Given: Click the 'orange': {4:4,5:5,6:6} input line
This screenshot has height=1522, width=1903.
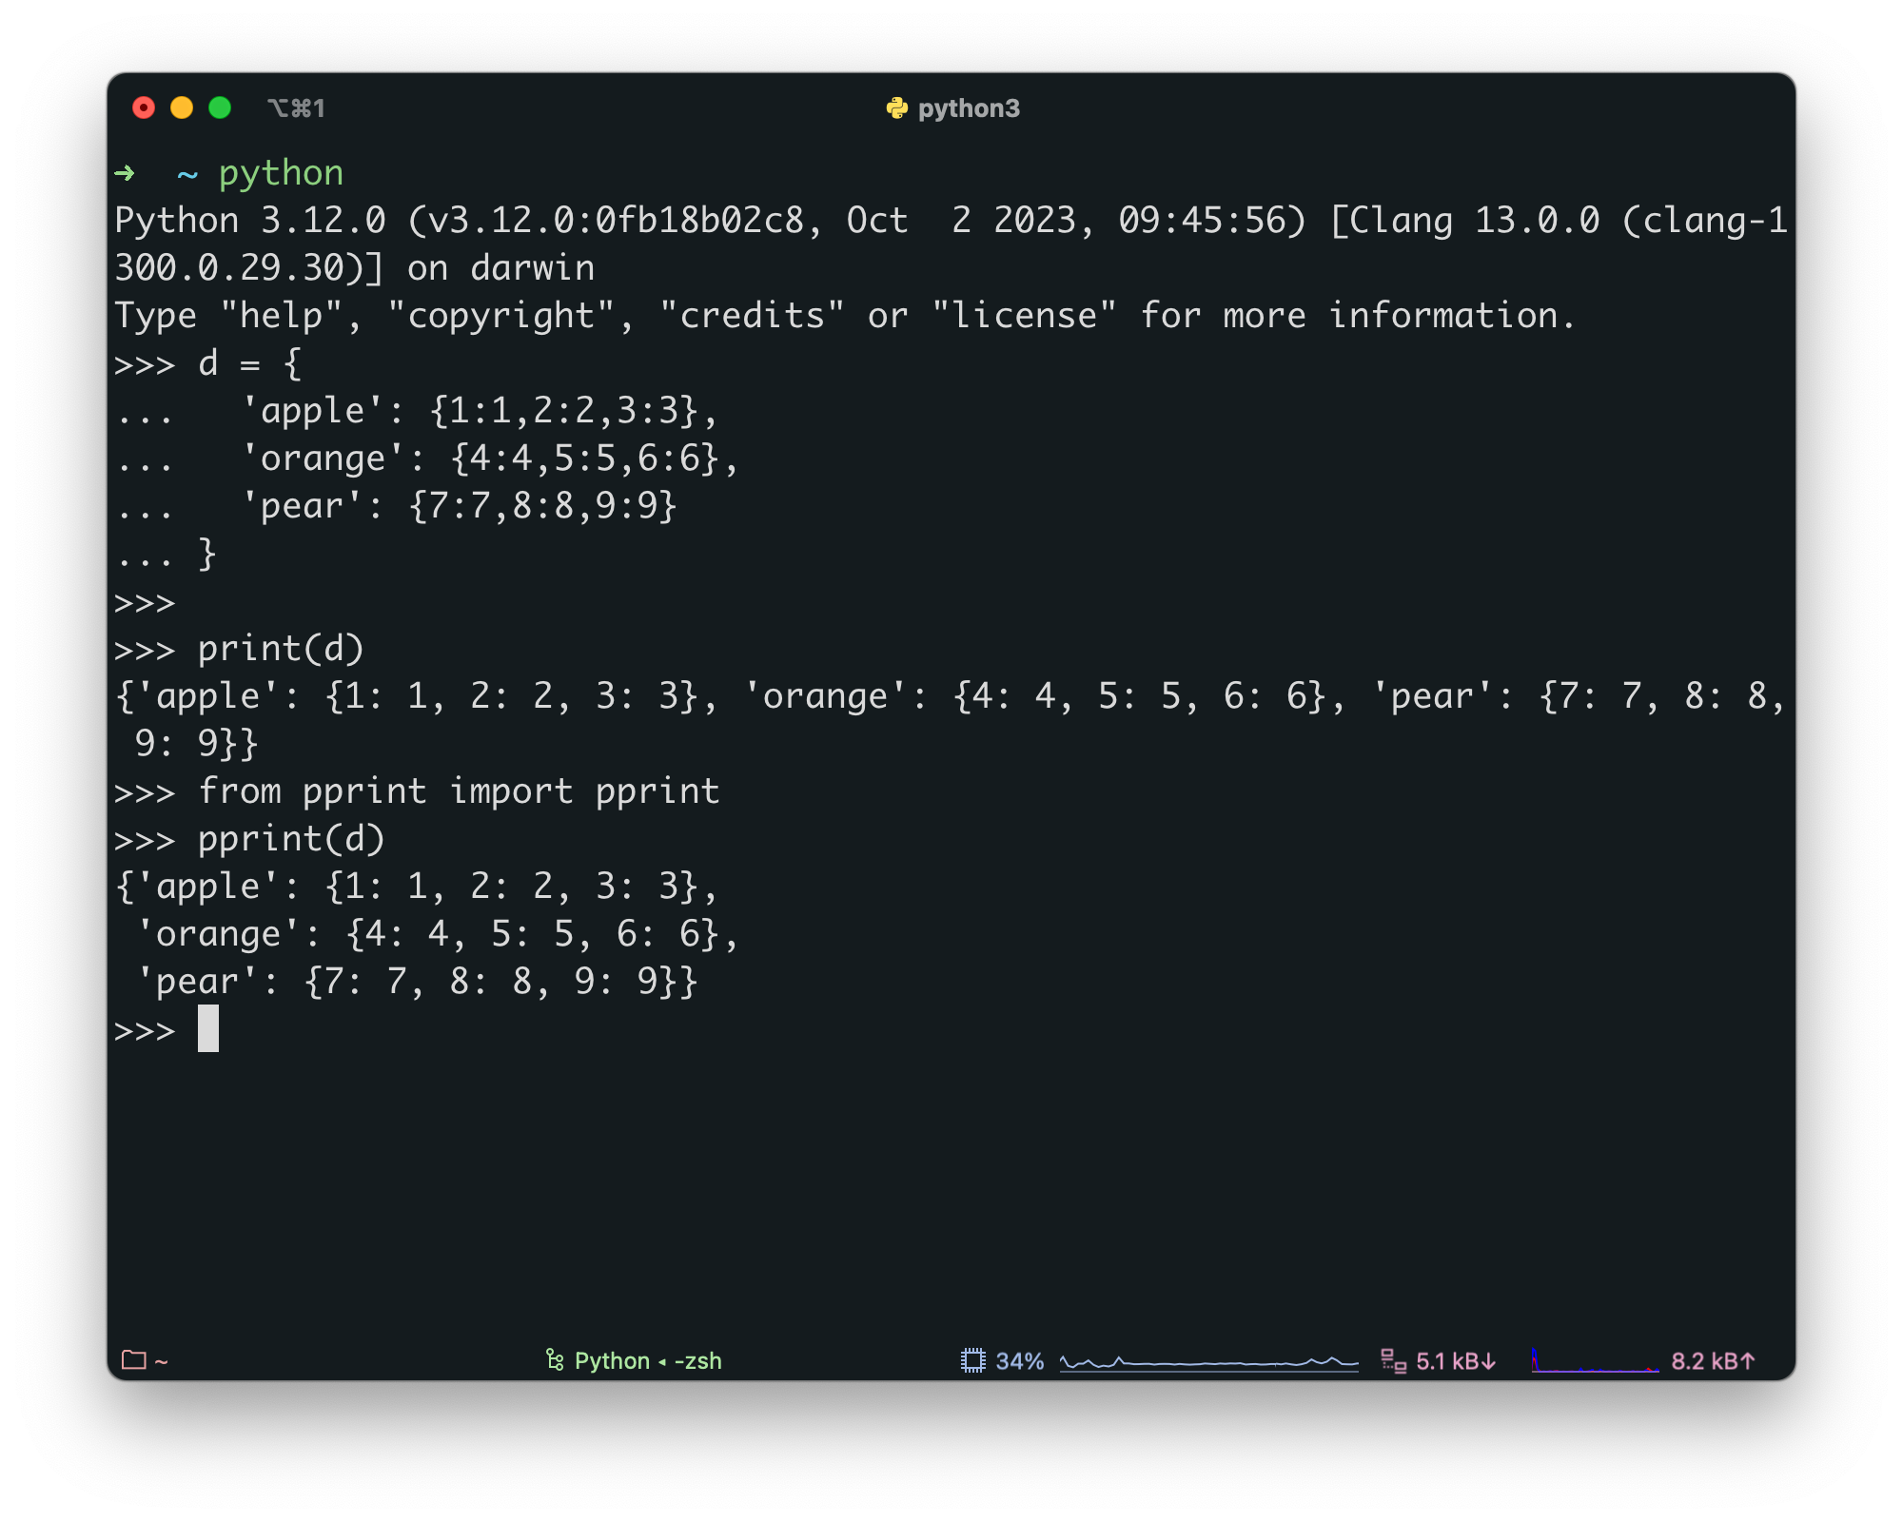Looking at the screenshot, I should (426, 459).
